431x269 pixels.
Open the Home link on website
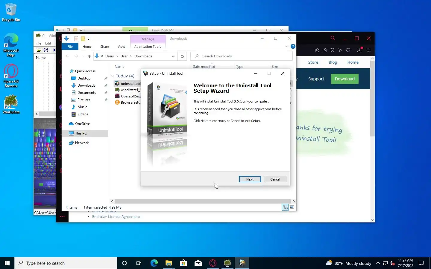click(x=353, y=62)
